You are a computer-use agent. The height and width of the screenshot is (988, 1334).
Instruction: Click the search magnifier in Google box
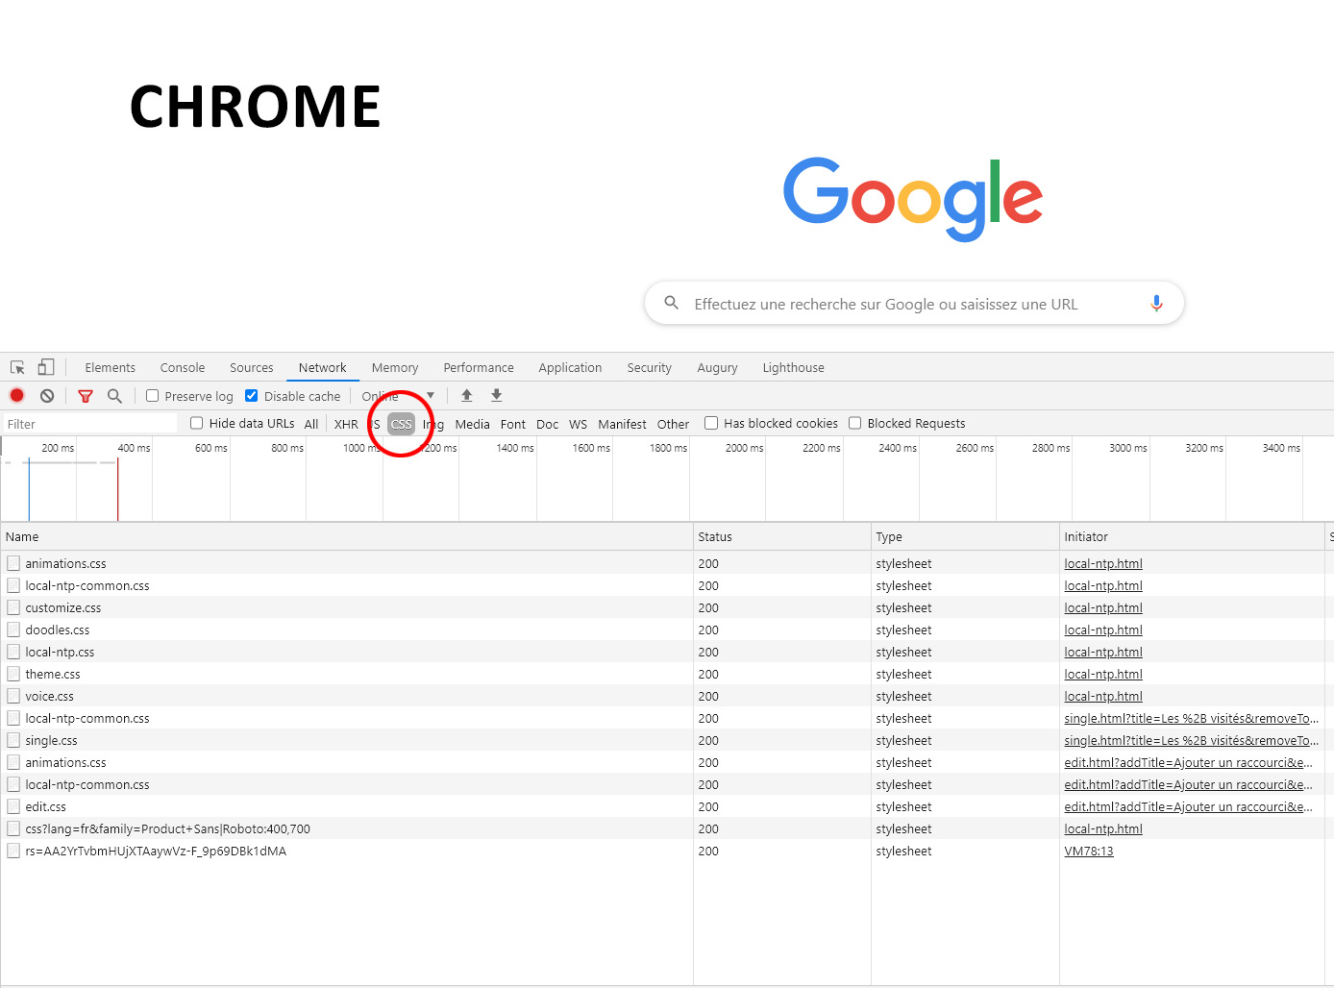click(672, 303)
